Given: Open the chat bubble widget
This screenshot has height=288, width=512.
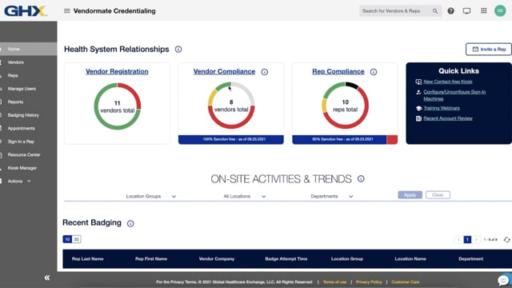Looking at the screenshot, I should pos(504,280).
